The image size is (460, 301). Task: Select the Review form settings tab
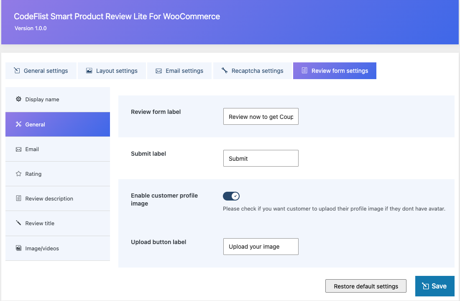tap(335, 71)
